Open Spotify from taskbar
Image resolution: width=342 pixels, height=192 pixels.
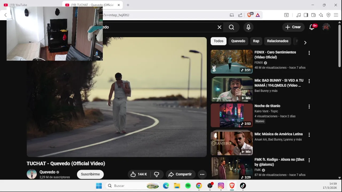(188, 186)
